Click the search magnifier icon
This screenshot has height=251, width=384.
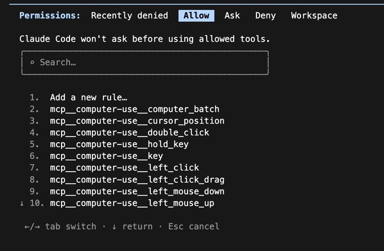(32, 63)
